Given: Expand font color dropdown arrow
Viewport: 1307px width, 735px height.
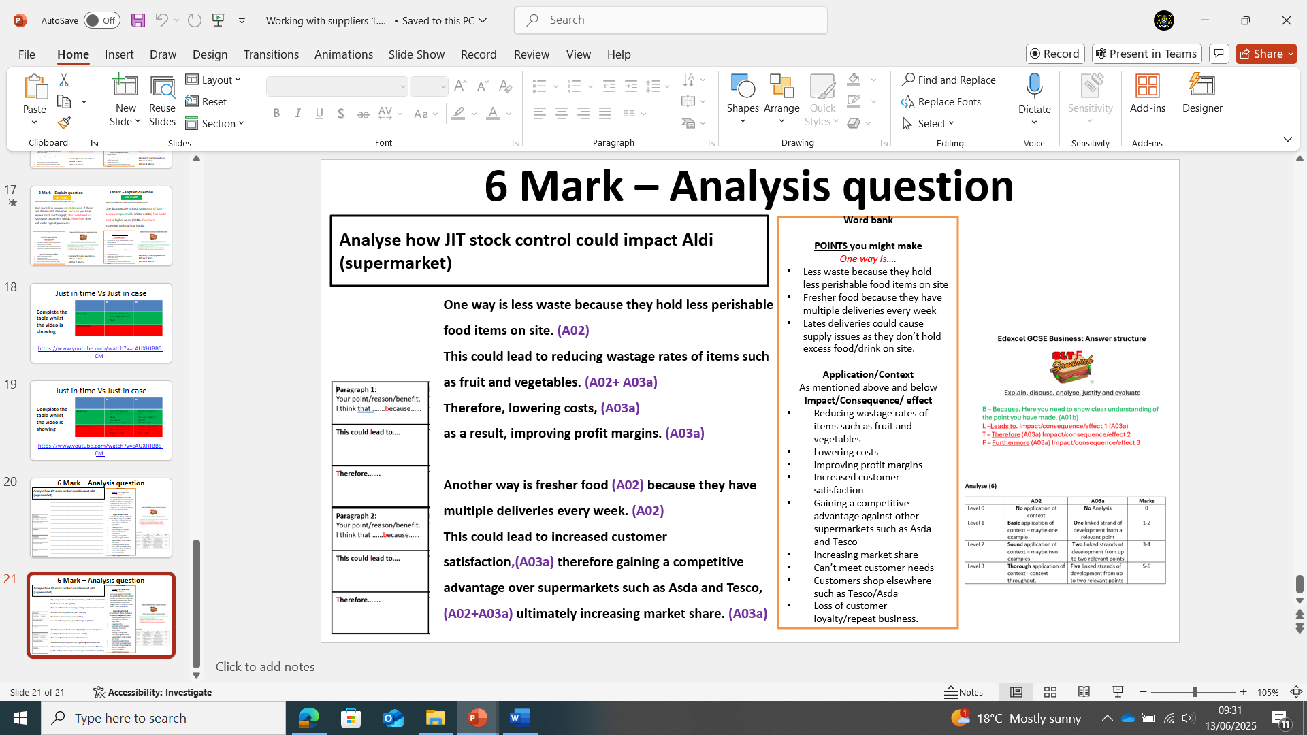Looking at the screenshot, I should click(509, 114).
